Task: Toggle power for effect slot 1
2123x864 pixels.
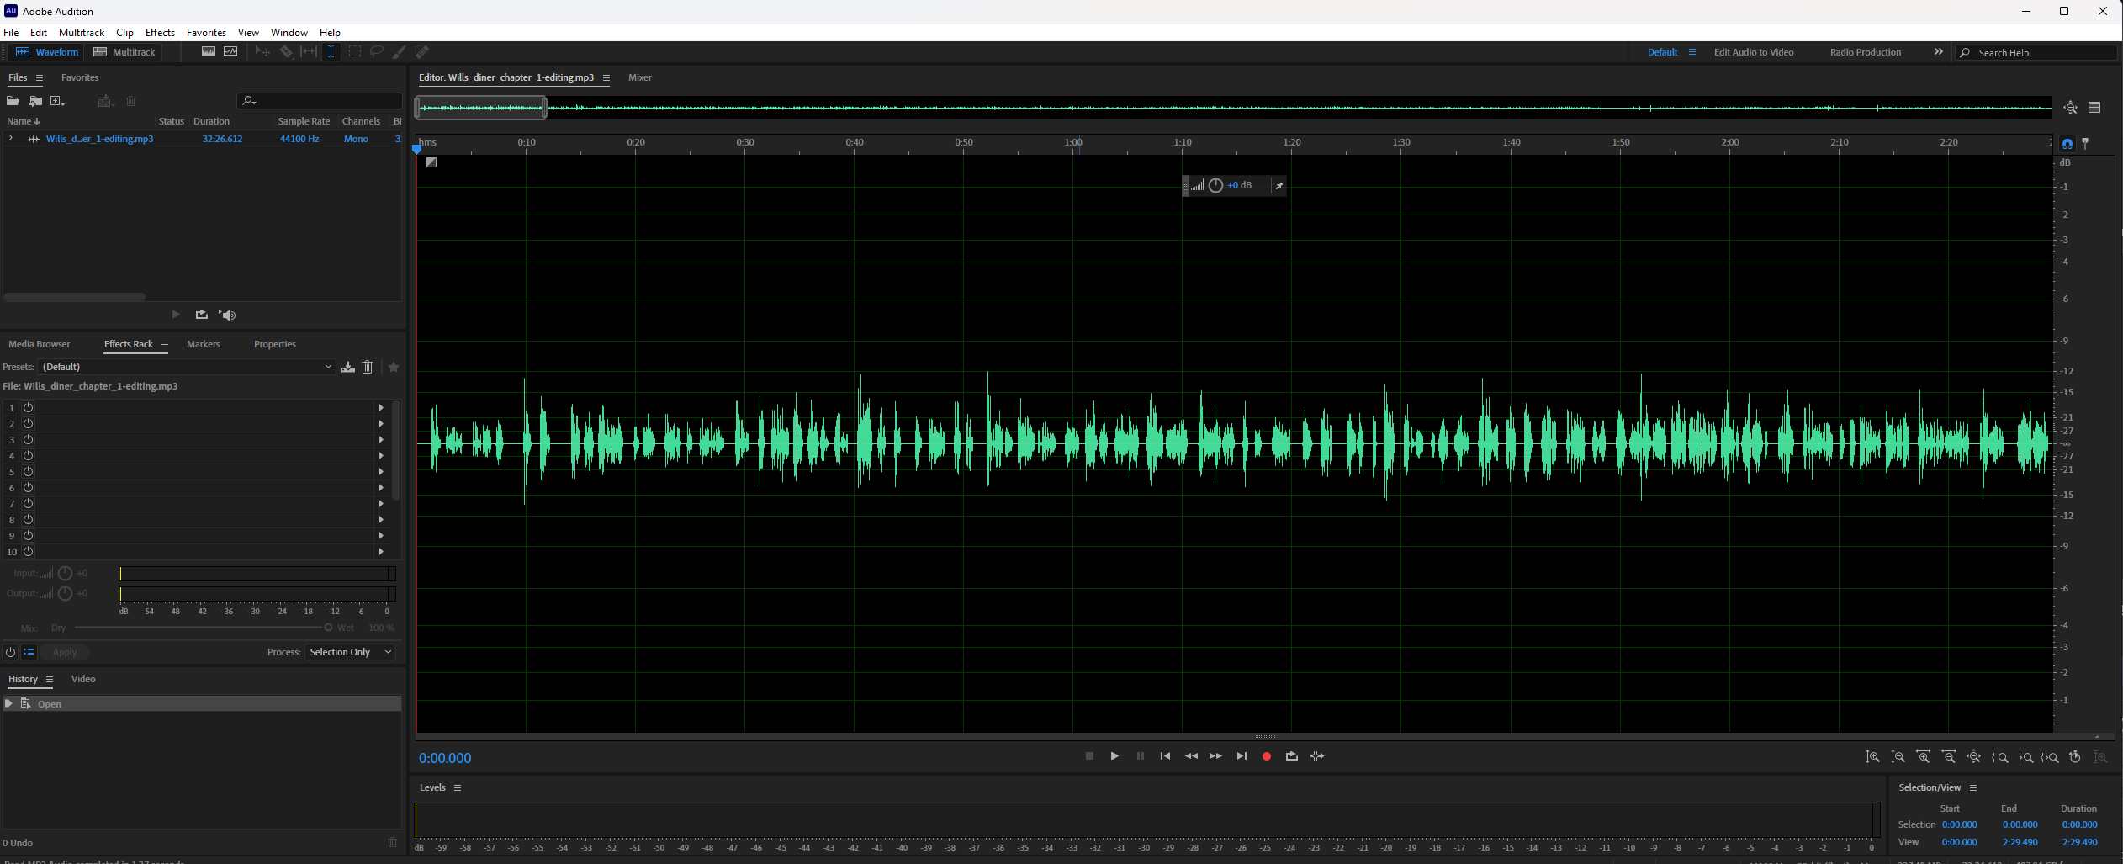Action: click(28, 407)
